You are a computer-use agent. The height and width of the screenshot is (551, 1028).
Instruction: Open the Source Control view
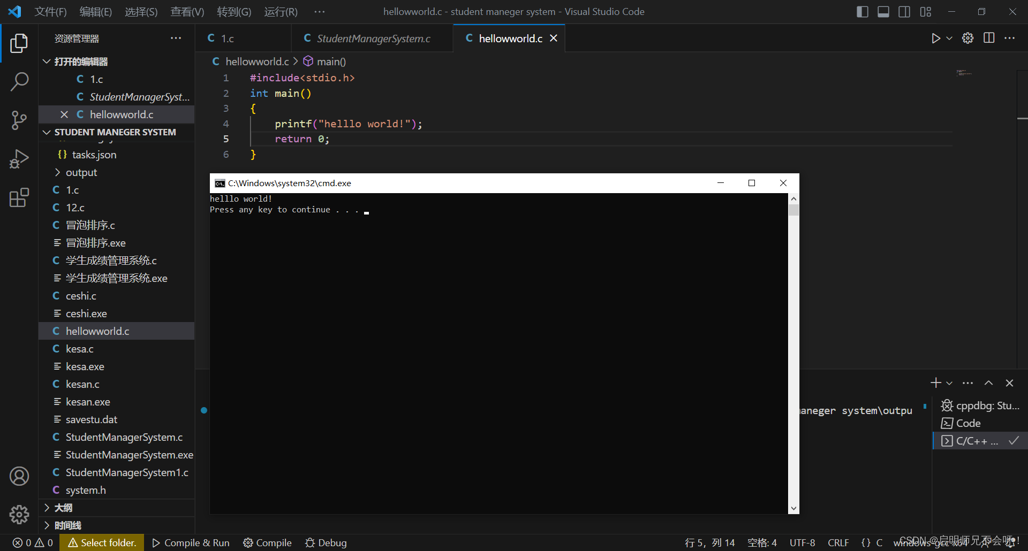[19, 120]
